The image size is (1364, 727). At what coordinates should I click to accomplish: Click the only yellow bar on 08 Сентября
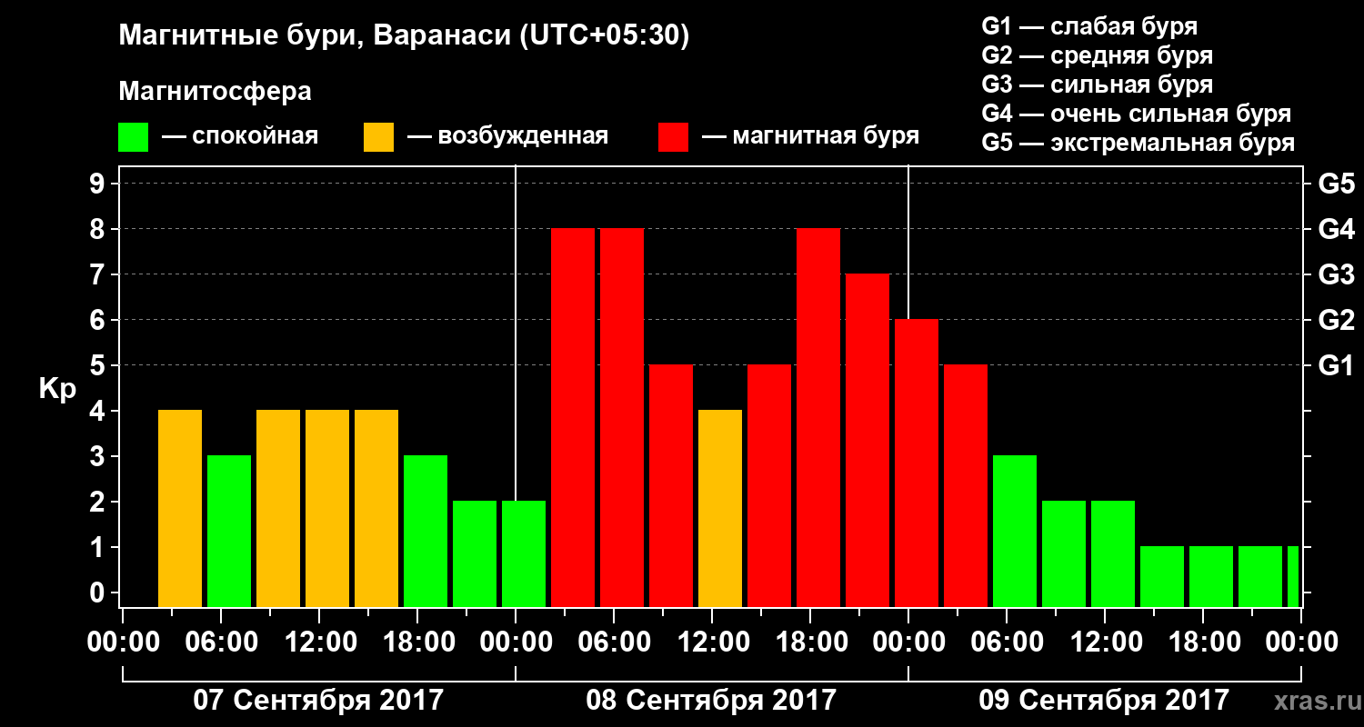click(720, 509)
